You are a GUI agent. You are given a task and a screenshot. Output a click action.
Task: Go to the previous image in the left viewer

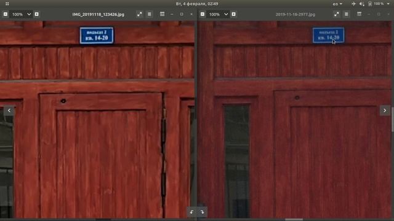[9, 110]
